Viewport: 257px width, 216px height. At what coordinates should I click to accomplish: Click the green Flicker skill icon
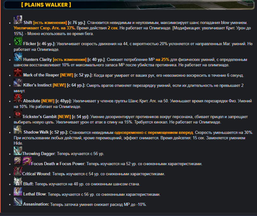coord(18,41)
